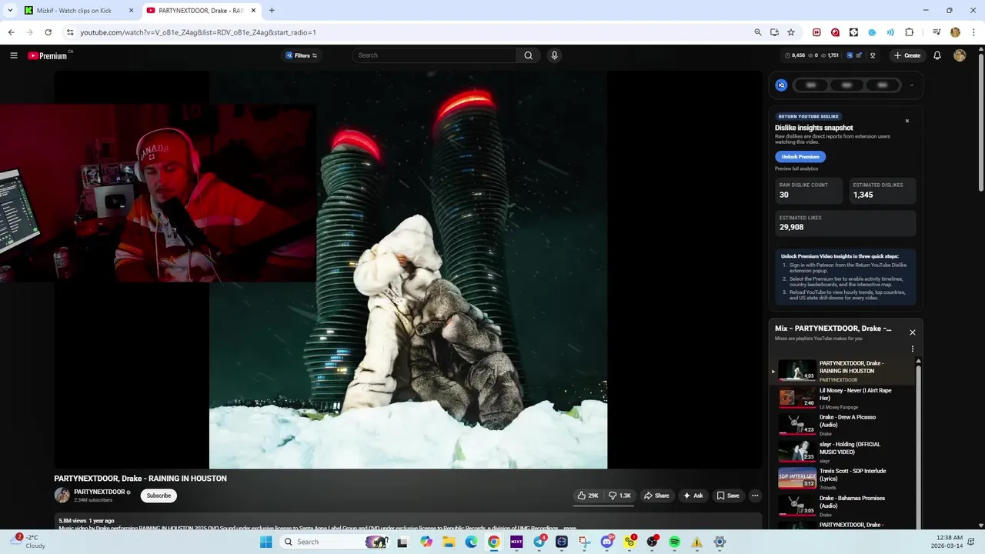Click the RETURN YOUTUBE DISLIKE badge
The width and height of the screenshot is (985, 554).
tap(808, 116)
